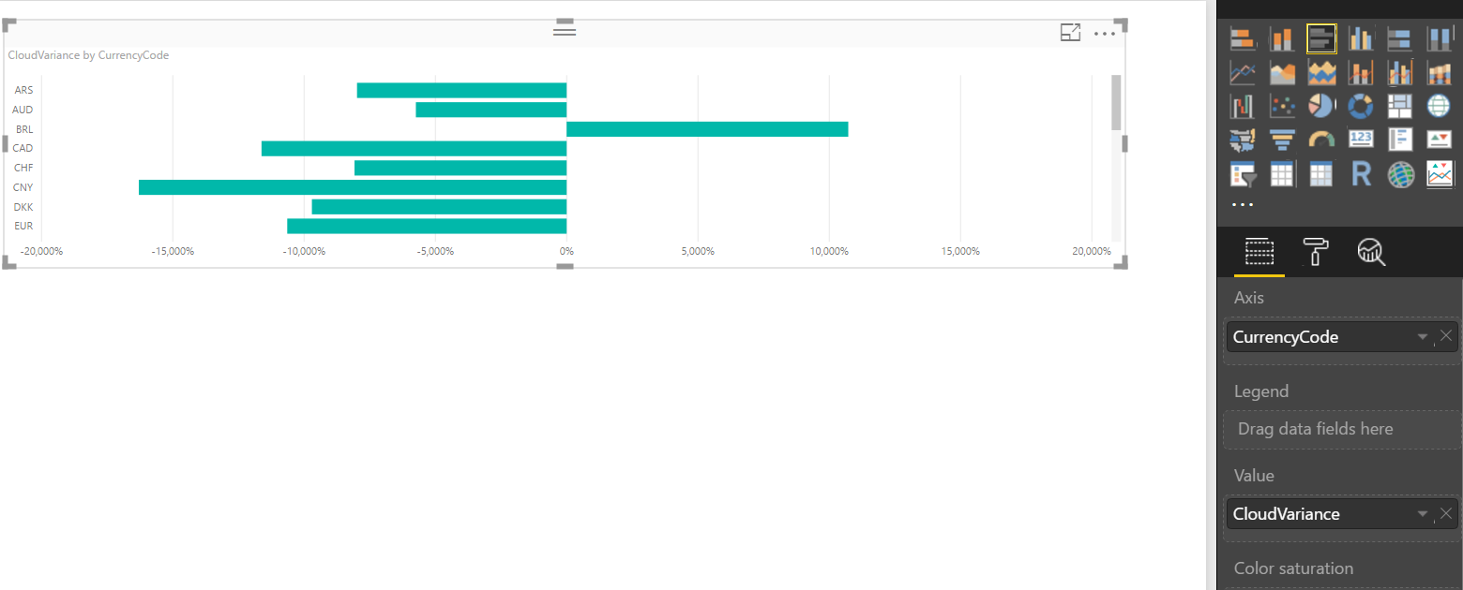
Task: Select the custom KPI line chart visual
Action: [1440, 174]
